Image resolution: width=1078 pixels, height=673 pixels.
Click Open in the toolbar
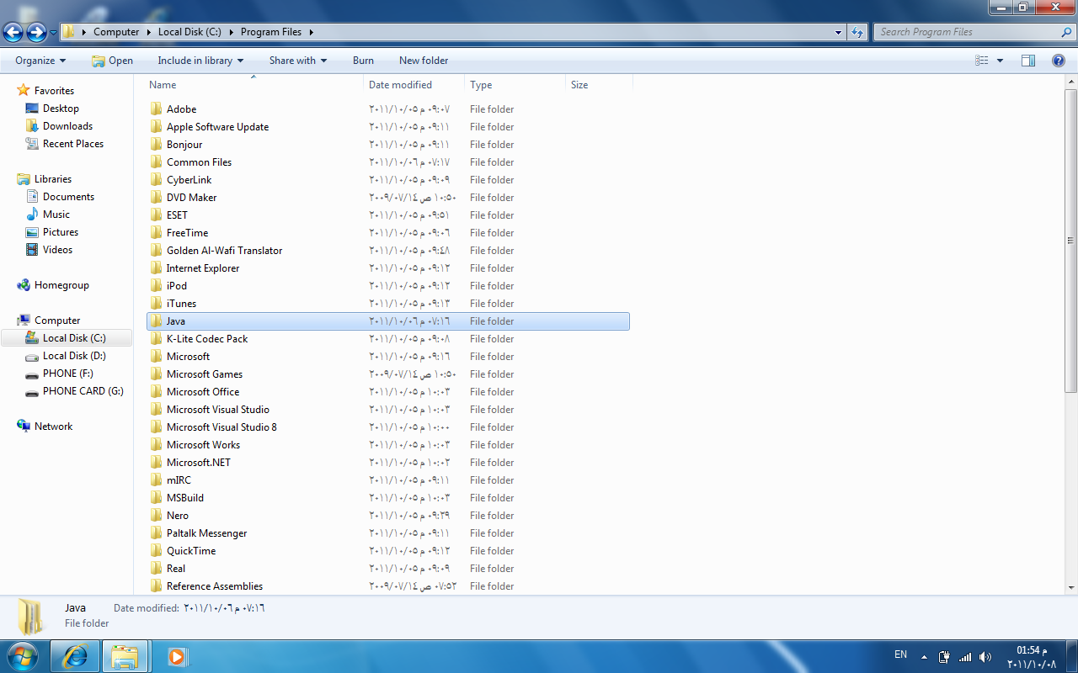coord(112,61)
